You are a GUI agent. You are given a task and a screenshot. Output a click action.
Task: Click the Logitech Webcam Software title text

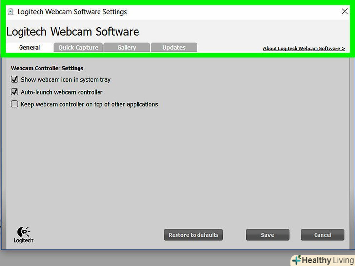[x=73, y=32]
